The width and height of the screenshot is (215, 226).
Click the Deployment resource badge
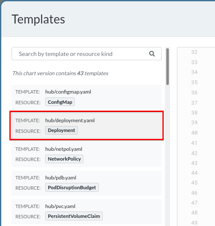(x=62, y=130)
